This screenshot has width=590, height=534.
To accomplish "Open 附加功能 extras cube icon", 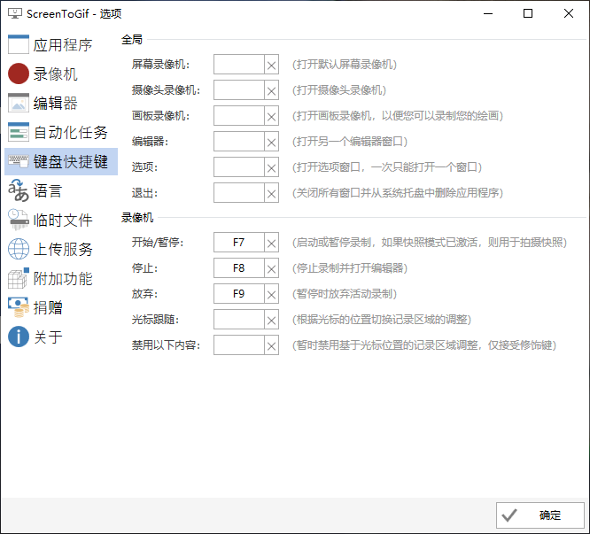I will [x=19, y=278].
